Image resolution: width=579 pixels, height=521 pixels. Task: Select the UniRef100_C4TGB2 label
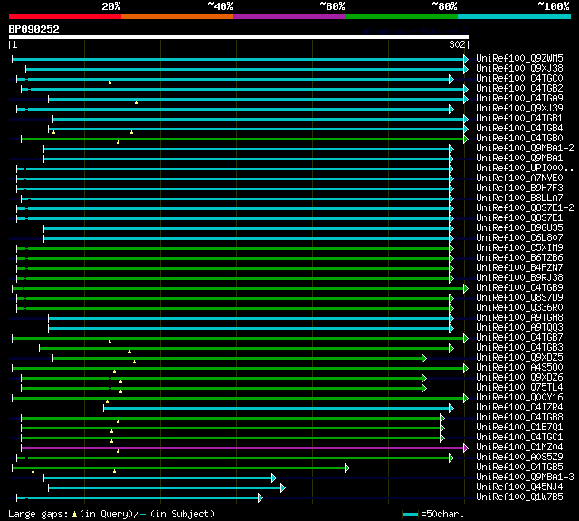coord(519,89)
